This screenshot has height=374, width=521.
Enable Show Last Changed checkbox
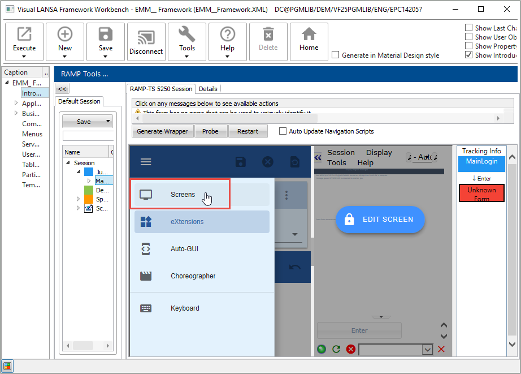coord(468,28)
